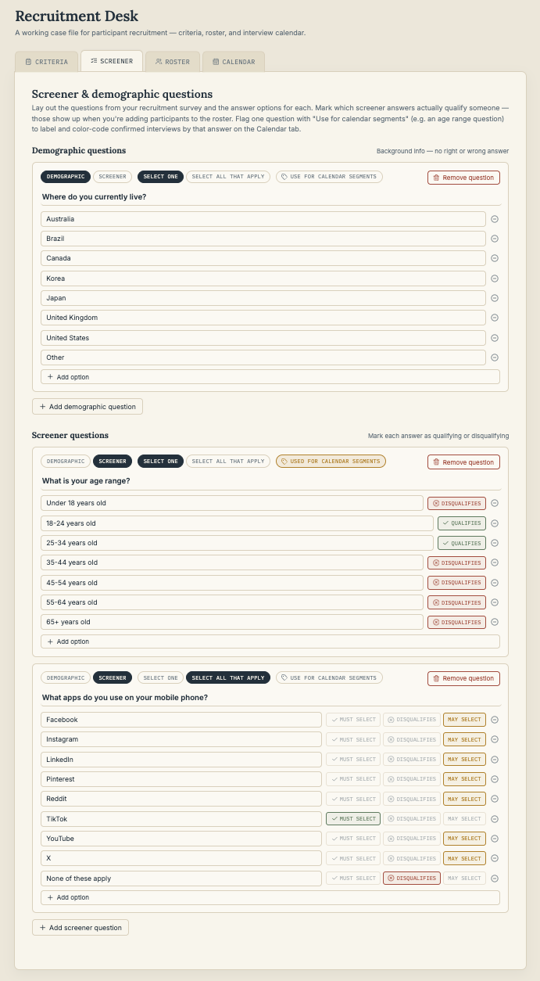Remove the TikTok option
Image resolution: width=540 pixels, height=981 pixels.
click(x=495, y=819)
